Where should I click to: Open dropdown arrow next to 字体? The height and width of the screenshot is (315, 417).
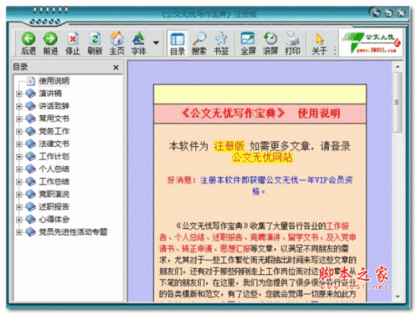156,42
